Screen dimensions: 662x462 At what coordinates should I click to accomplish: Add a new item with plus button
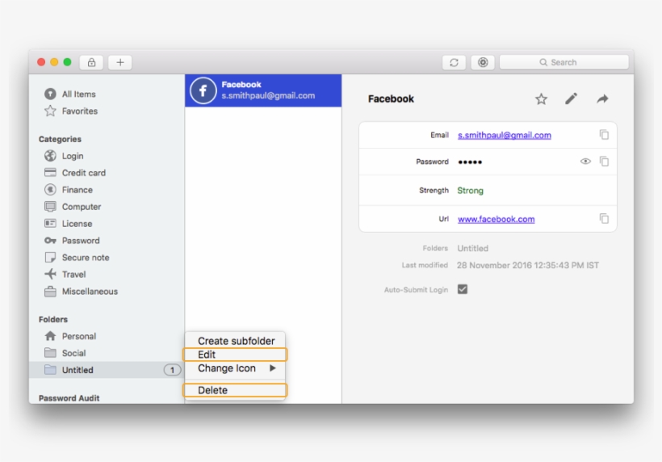click(x=120, y=62)
